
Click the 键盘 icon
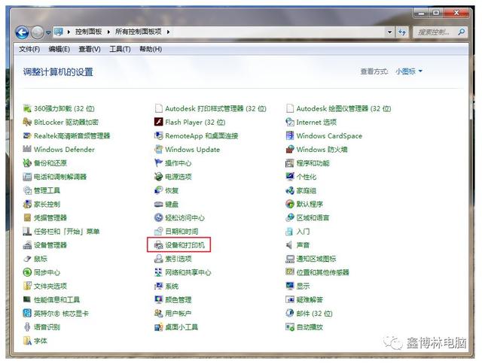pos(159,204)
